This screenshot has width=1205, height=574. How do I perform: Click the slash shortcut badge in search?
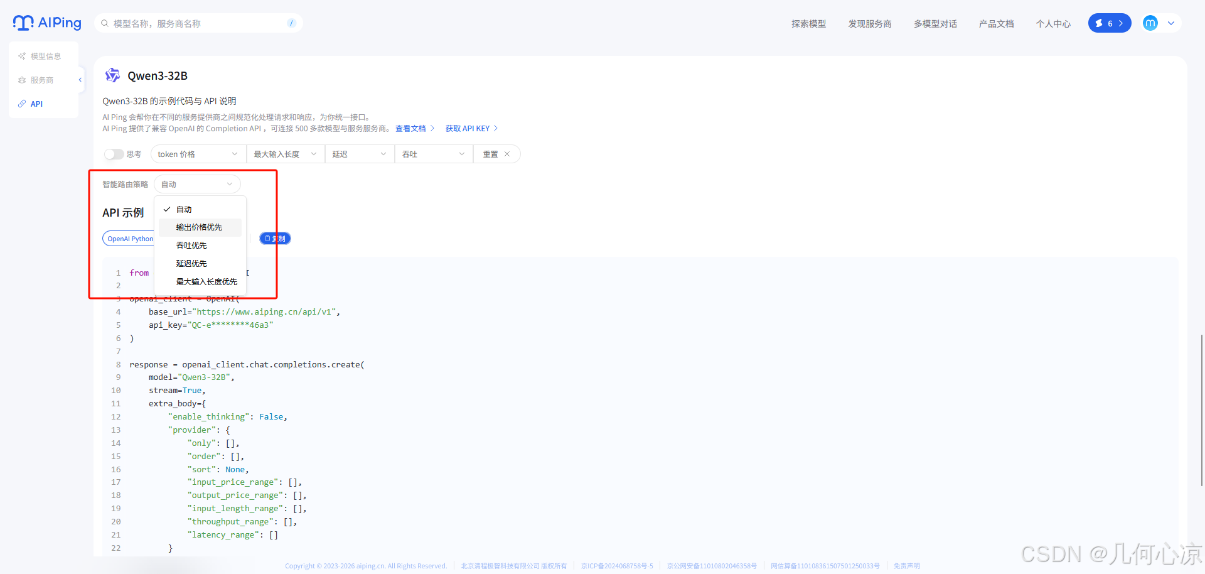click(291, 23)
